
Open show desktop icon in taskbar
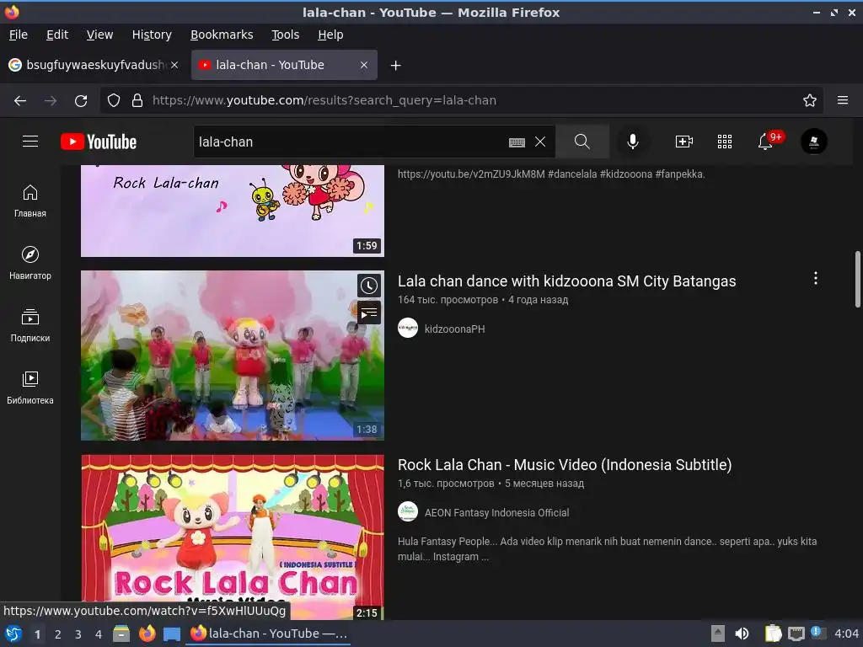[172, 634]
